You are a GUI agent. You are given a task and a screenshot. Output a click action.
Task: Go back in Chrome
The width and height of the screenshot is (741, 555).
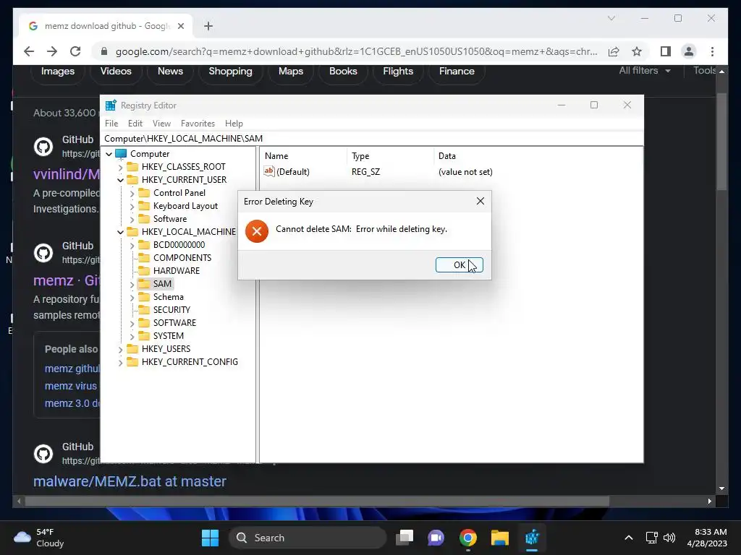[29, 51]
